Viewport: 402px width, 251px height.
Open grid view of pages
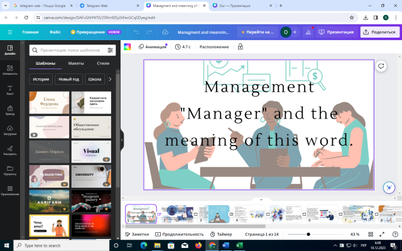pos(371,234)
